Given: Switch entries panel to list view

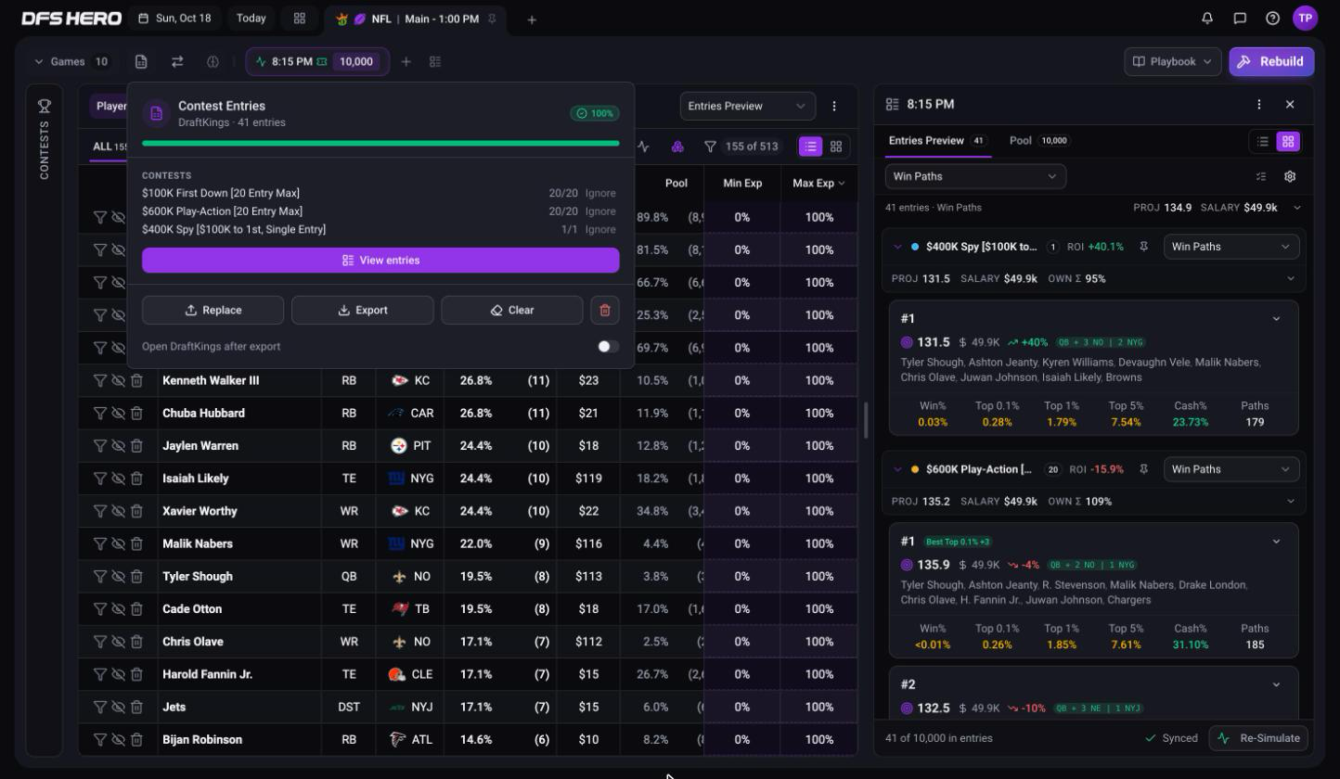Looking at the screenshot, I should coord(1263,141).
